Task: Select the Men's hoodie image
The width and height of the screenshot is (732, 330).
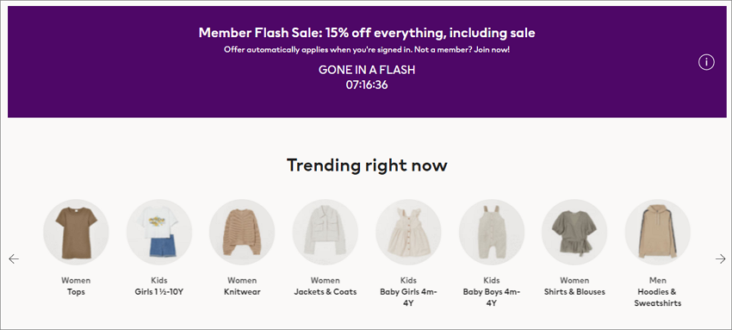Action: [x=658, y=232]
